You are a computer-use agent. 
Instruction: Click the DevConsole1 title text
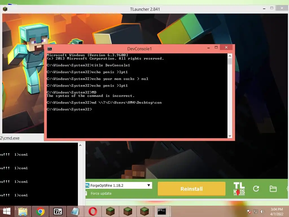pyautogui.click(x=139, y=49)
